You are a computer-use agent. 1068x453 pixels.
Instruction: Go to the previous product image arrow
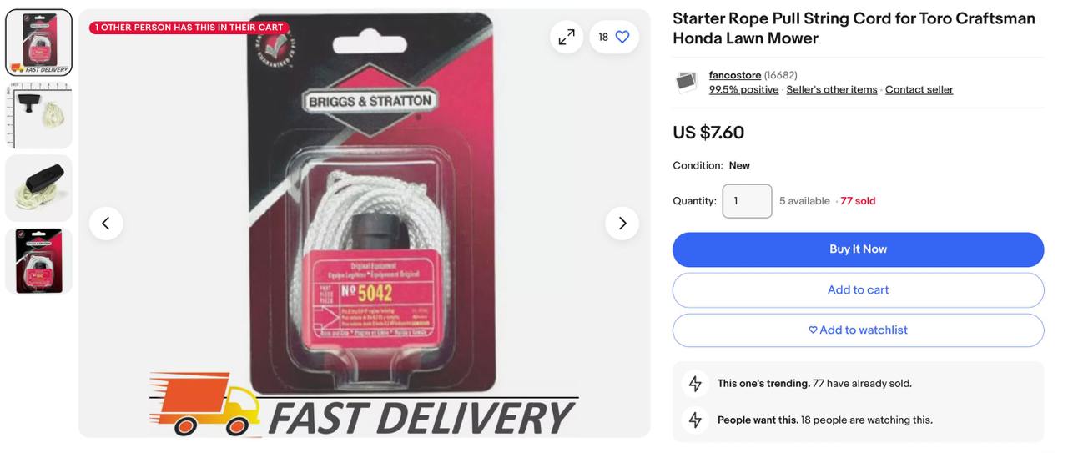(106, 224)
